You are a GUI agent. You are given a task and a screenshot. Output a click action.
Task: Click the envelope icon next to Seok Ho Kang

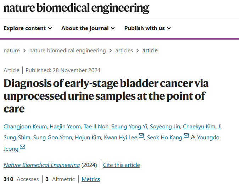[186, 135]
